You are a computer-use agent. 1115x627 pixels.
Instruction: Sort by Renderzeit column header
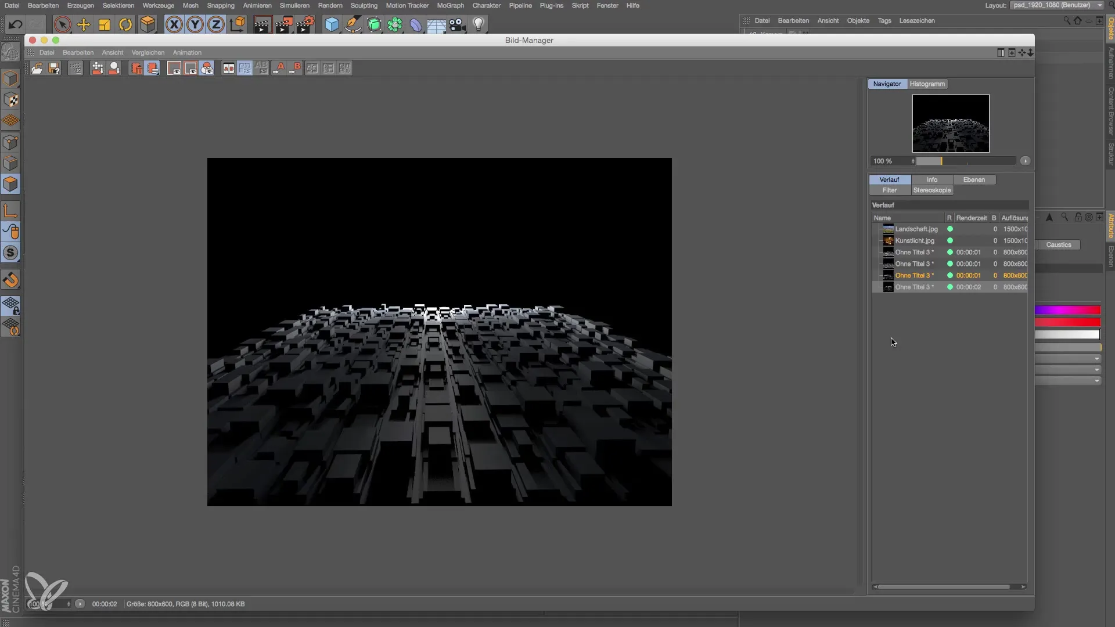click(971, 218)
